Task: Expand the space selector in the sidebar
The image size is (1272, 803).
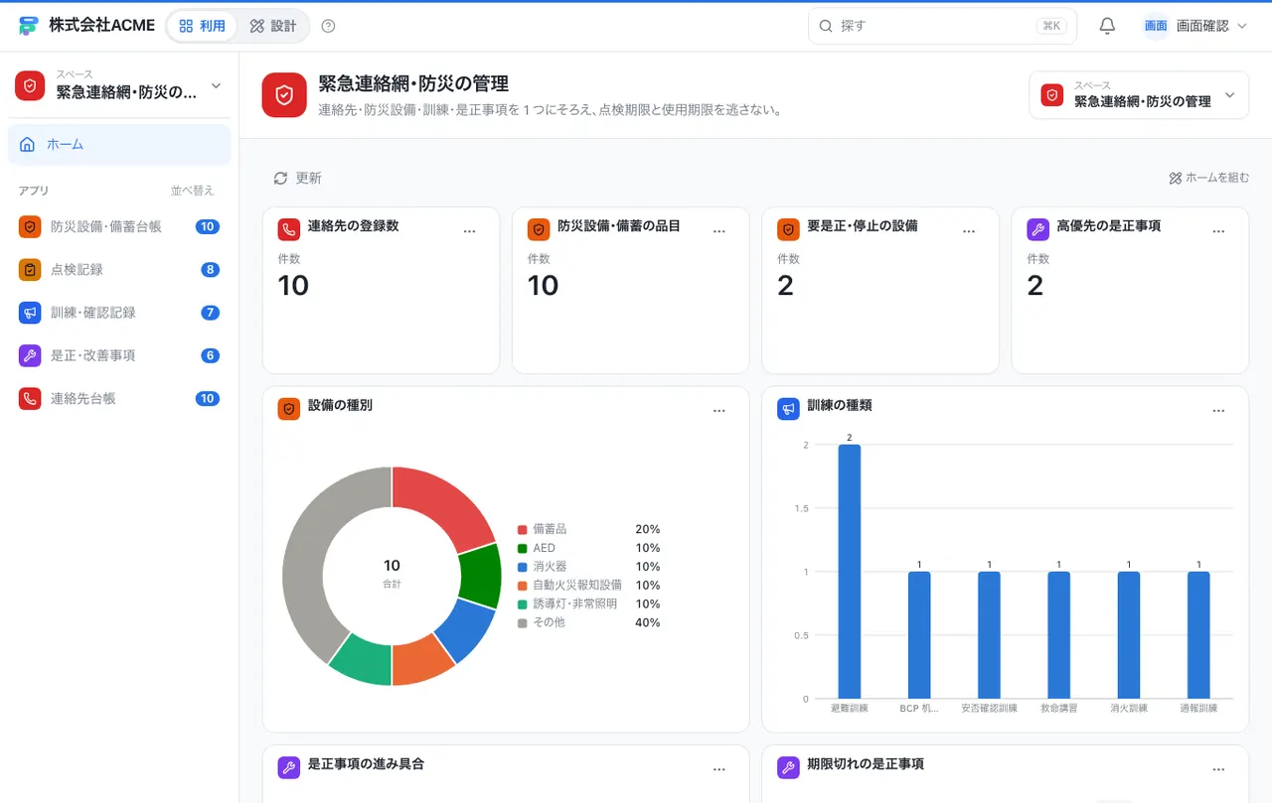Action: pos(119,85)
